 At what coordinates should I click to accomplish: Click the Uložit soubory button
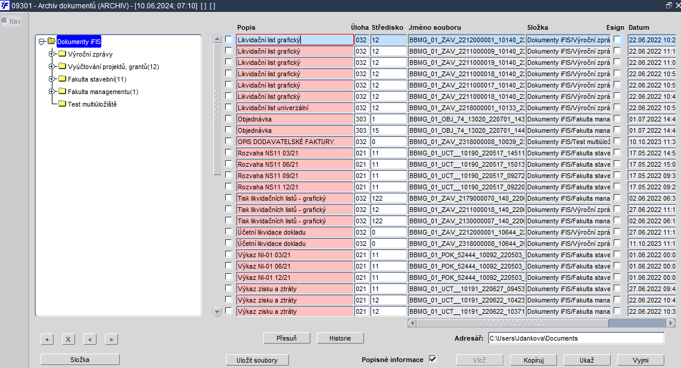257,360
